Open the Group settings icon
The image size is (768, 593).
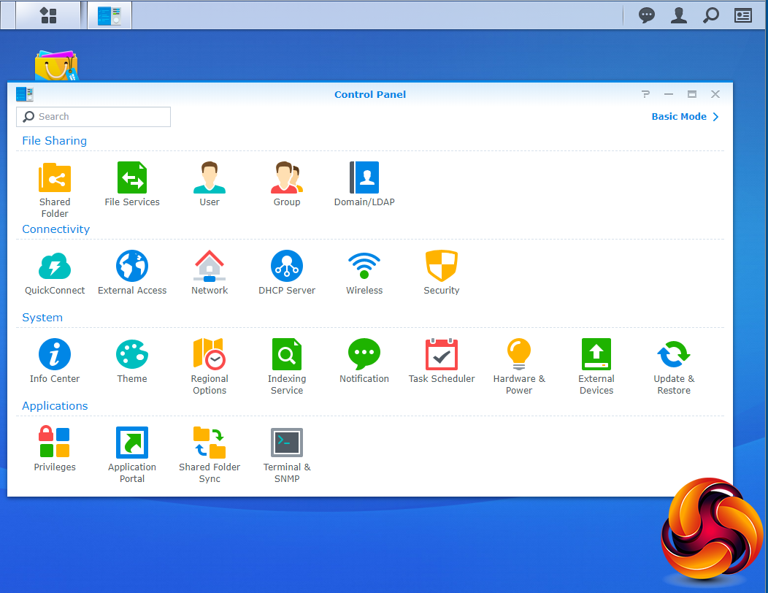(286, 177)
